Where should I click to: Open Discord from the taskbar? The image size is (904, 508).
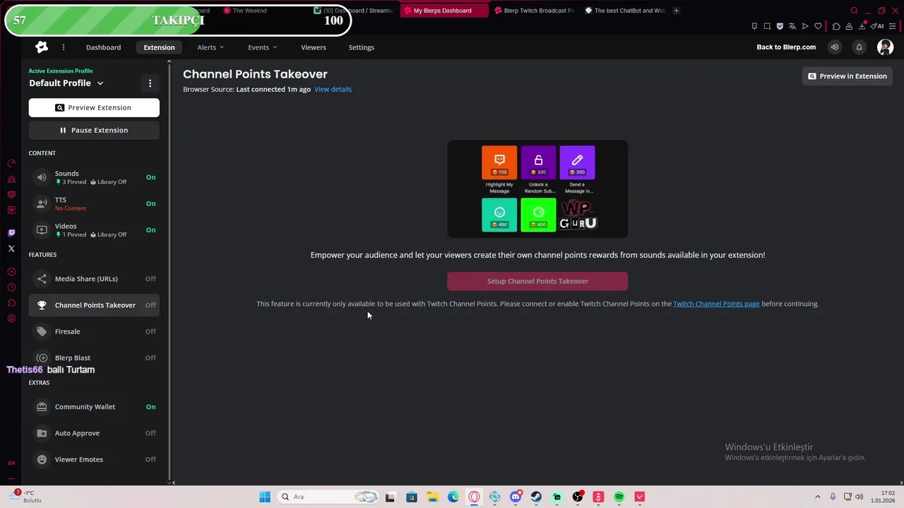tap(516, 497)
